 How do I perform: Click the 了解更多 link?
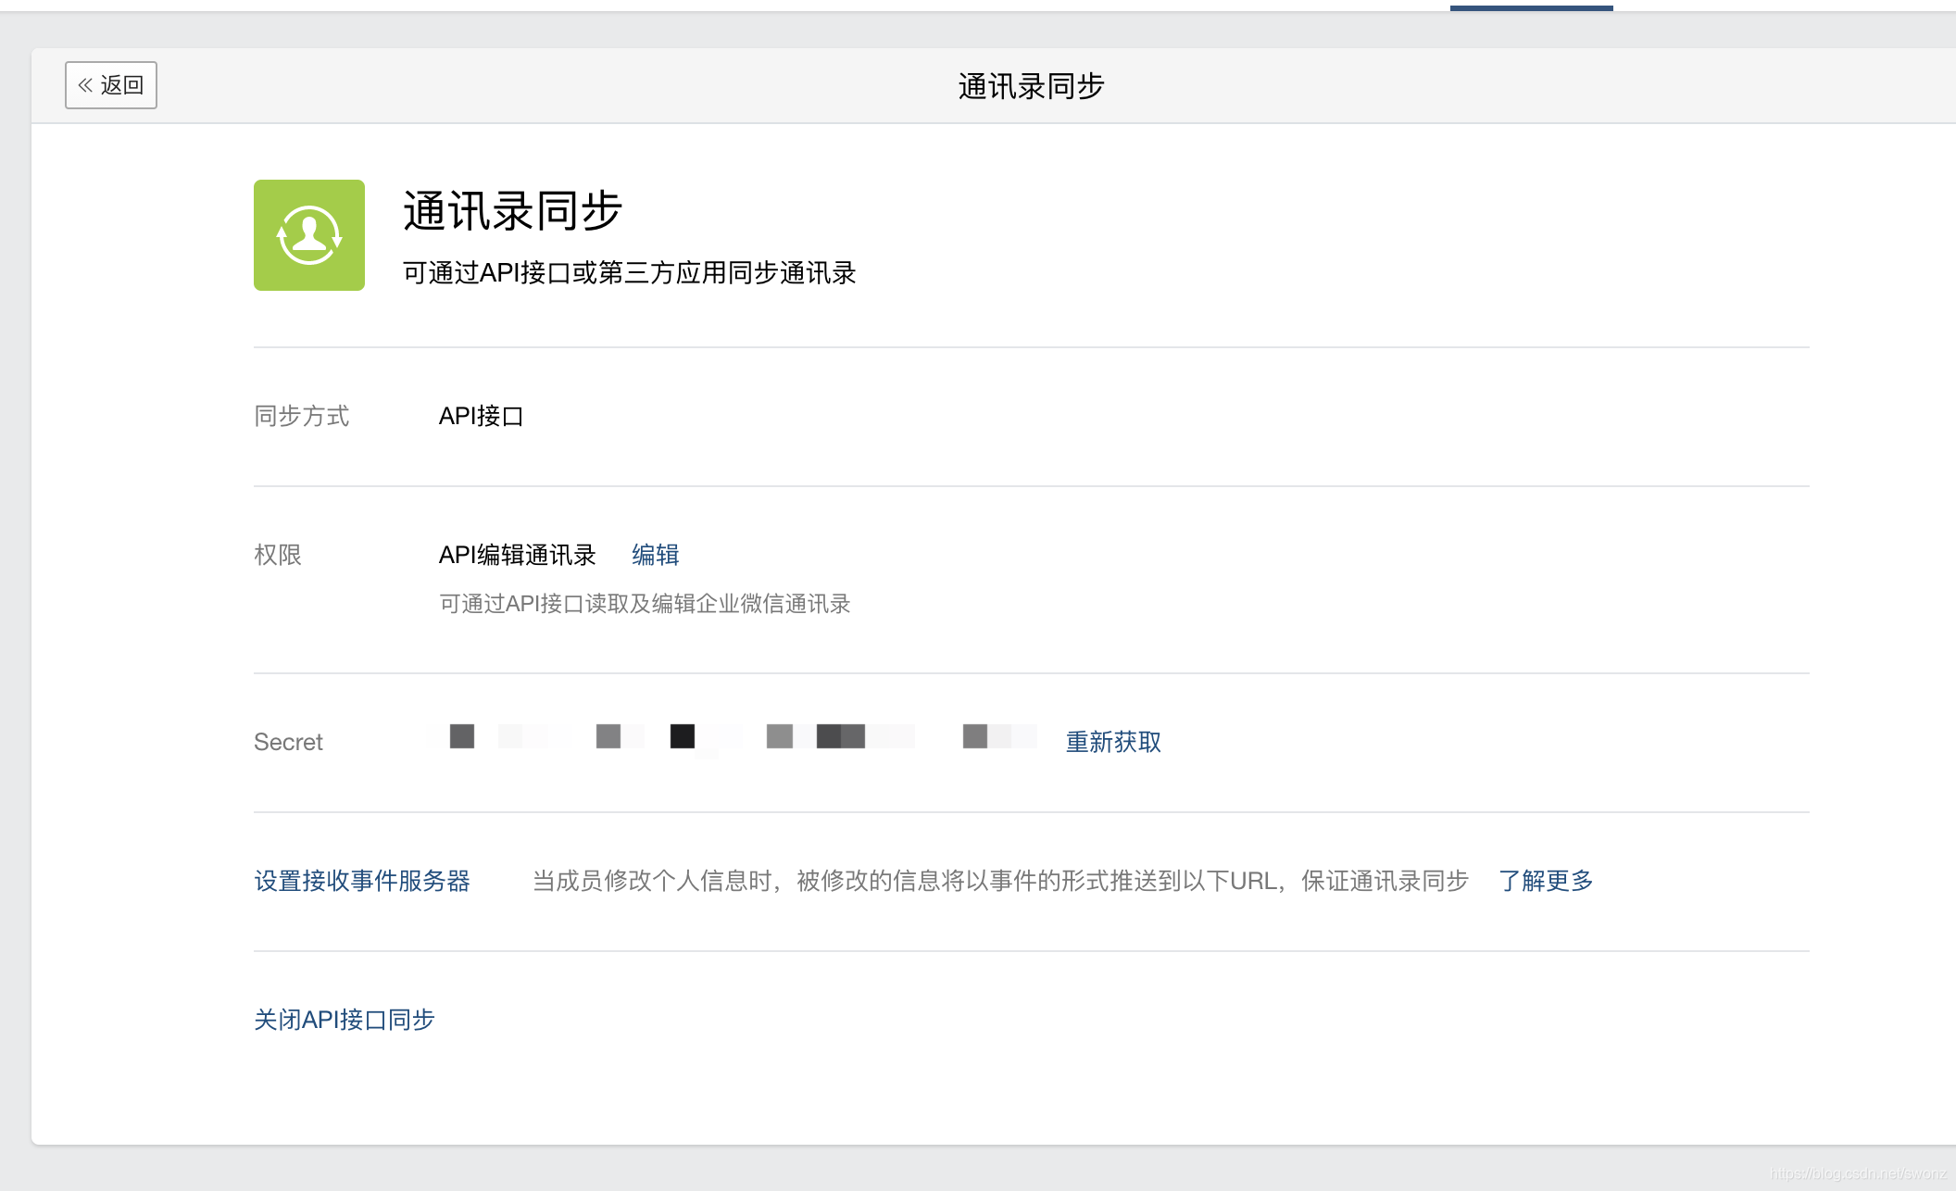[x=1545, y=881]
